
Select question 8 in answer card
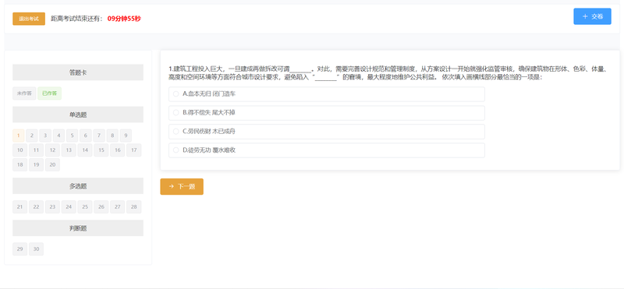[x=112, y=136]
